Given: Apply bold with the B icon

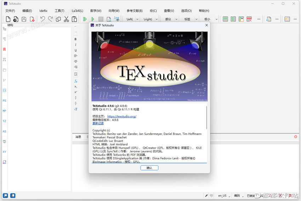Looking at the screenshot, I should coord(76,39).
